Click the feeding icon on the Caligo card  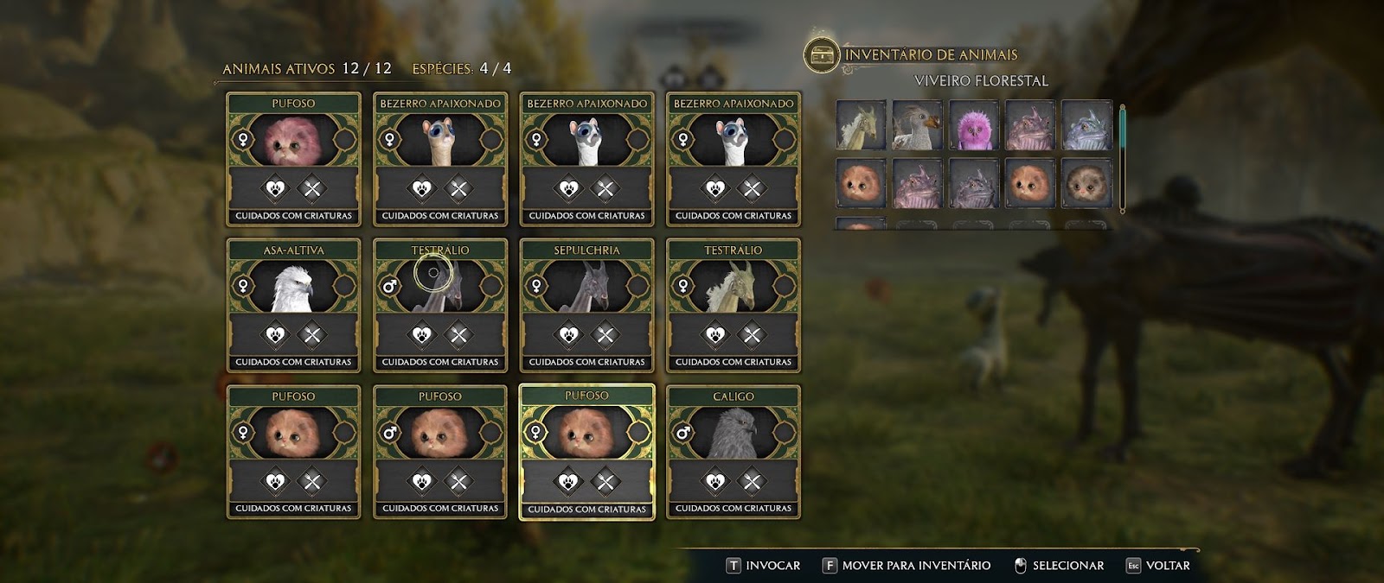pos(753,482)
